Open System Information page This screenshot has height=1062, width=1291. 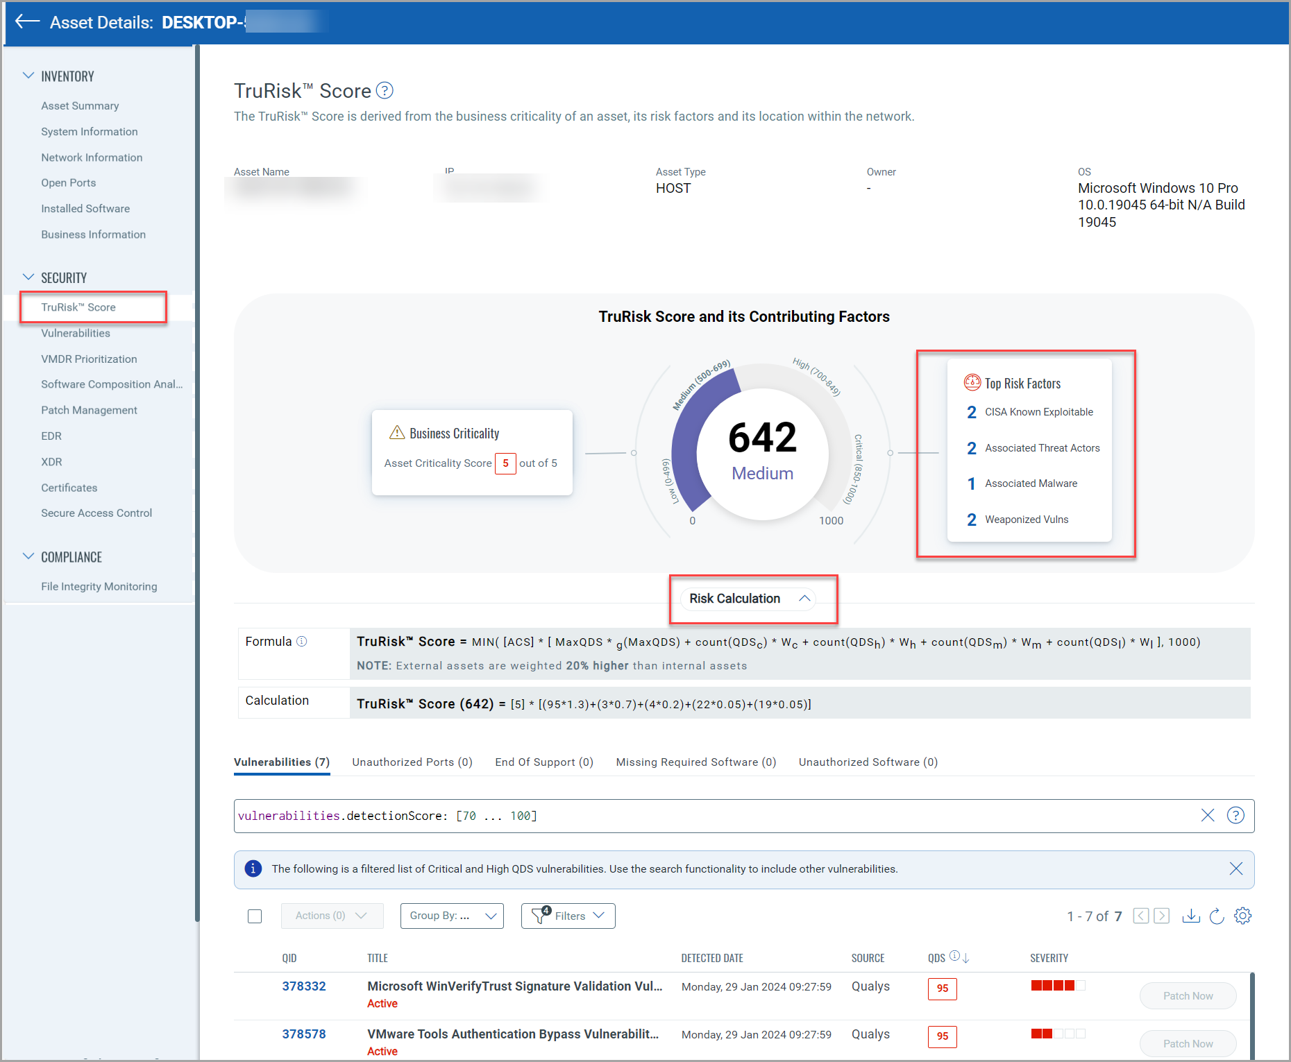[89, 132]
